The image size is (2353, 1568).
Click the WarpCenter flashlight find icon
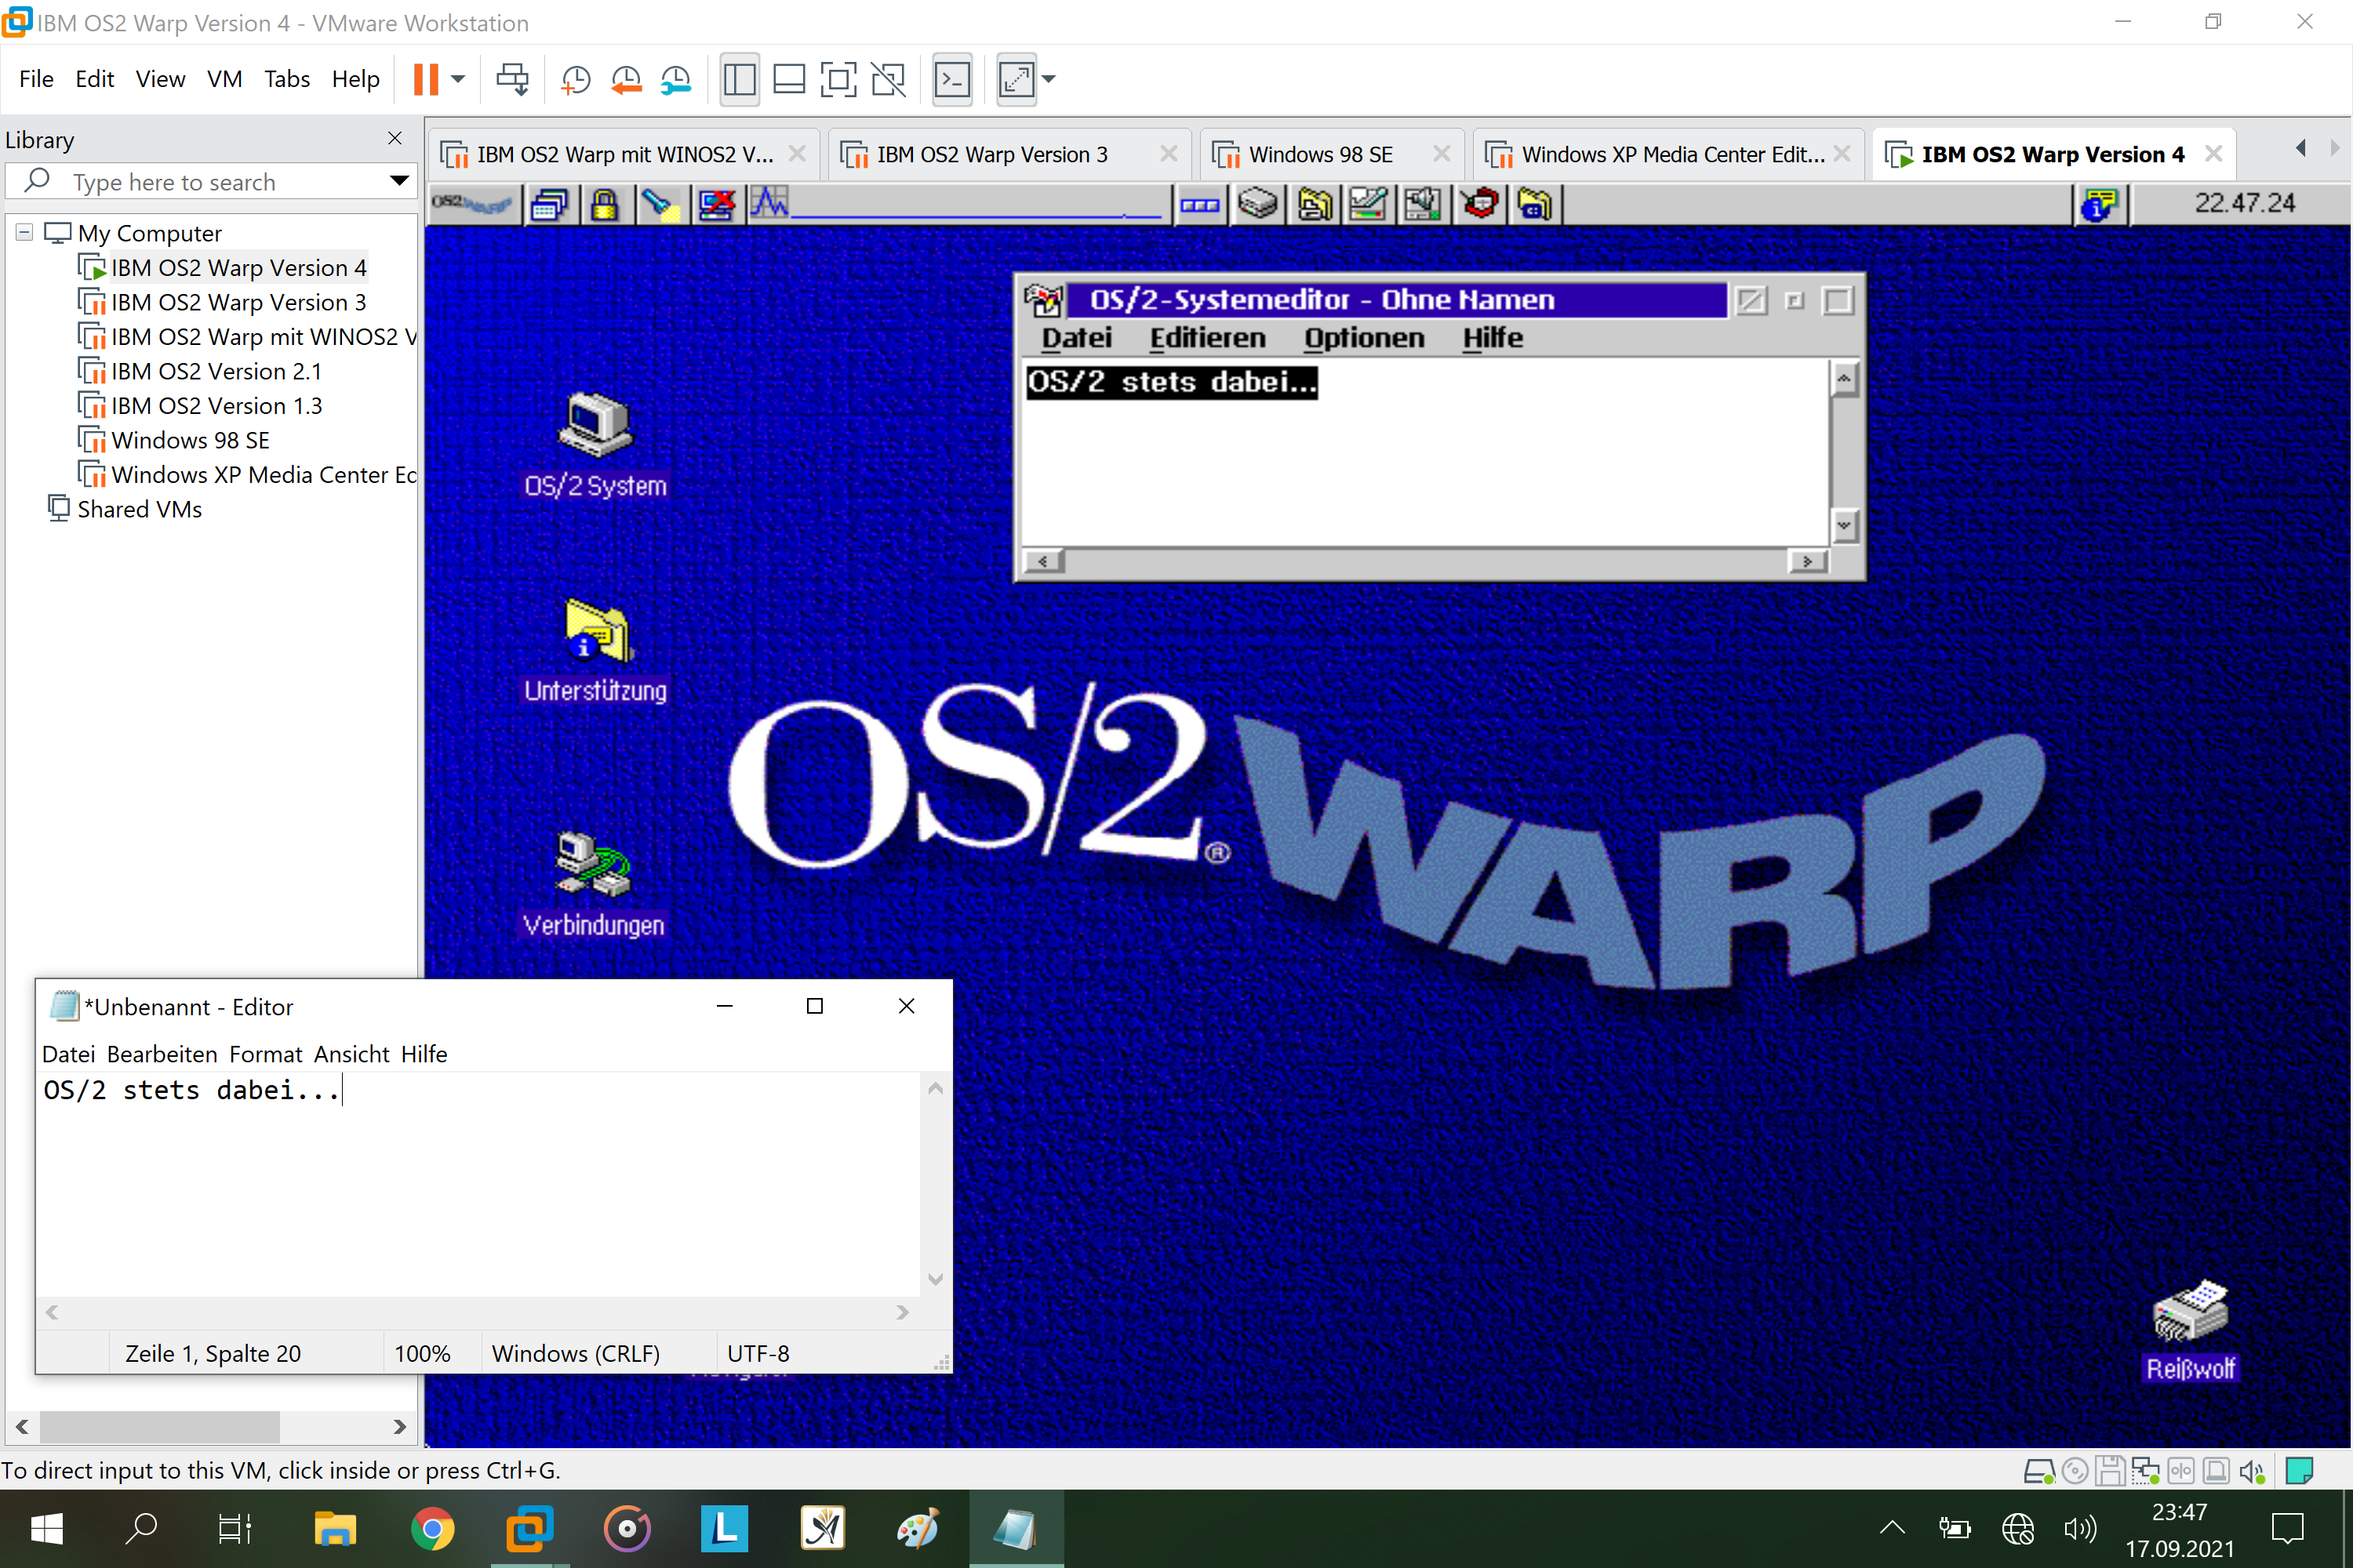(660, 204)
